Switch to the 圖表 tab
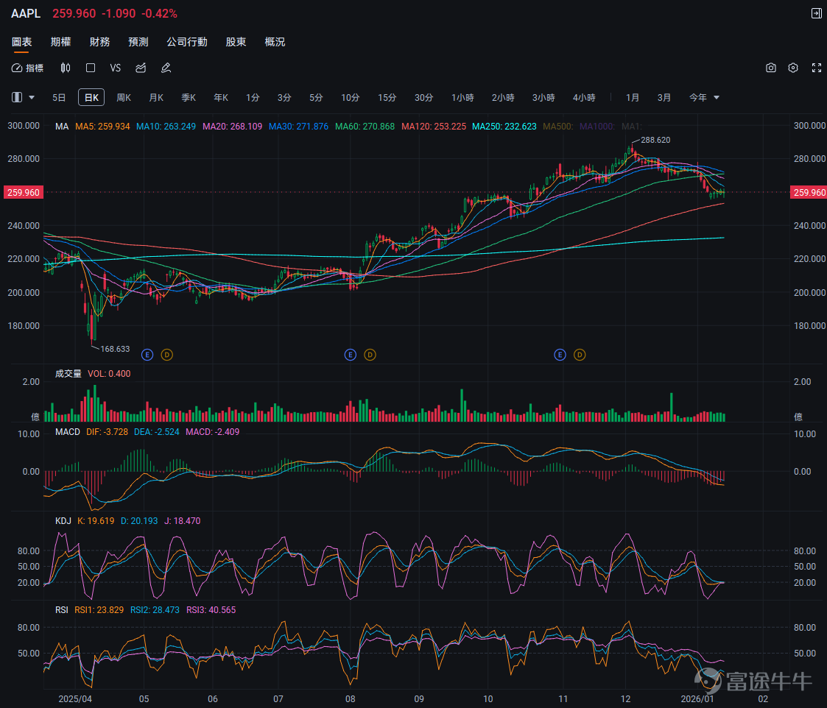This screenshot has width=827, height=708. (x=21, y=42)
